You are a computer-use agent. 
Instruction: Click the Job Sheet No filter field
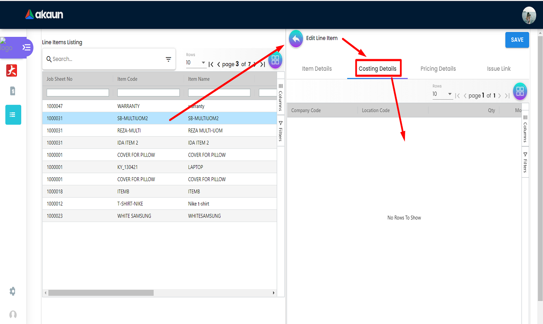[78, 93]
